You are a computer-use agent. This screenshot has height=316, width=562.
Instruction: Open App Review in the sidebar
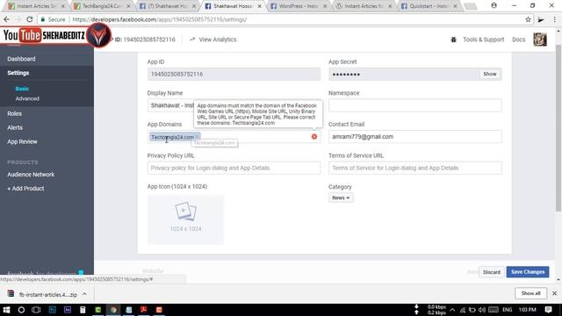(22, 141)
